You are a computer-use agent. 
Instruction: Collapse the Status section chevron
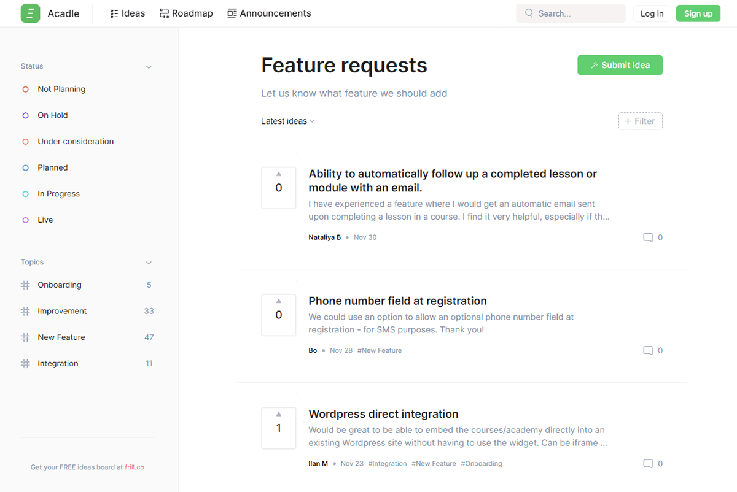pos(149,67)
